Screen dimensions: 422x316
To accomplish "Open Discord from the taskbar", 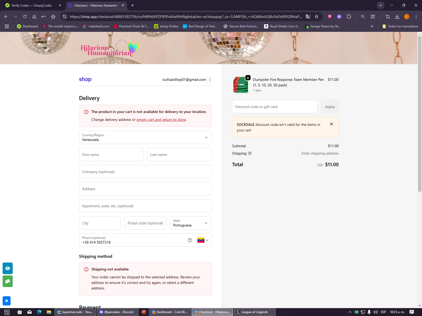I will [118, 312].
